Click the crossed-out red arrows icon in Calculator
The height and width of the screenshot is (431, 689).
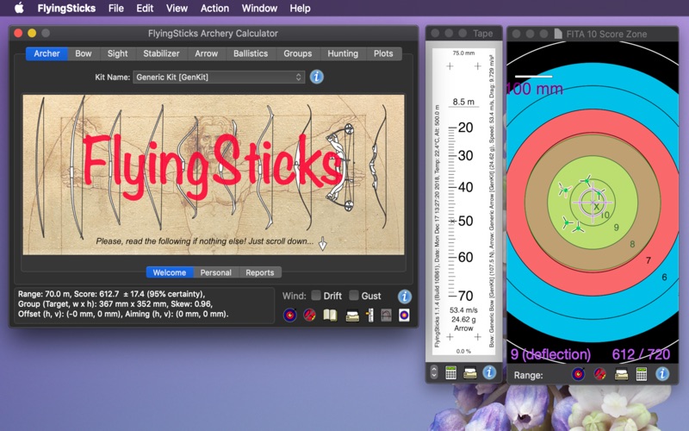pos(309,315)
